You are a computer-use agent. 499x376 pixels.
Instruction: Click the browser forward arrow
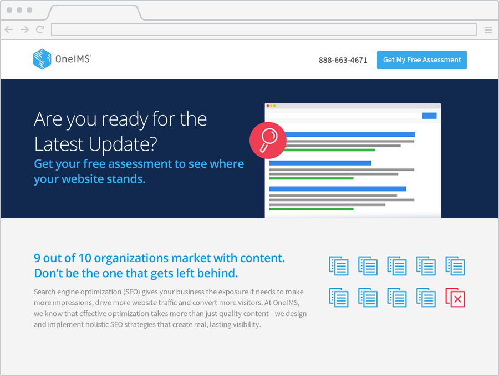[x=24, y=30]
